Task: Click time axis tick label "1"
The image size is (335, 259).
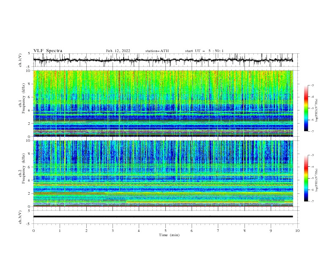Action: 60,231
